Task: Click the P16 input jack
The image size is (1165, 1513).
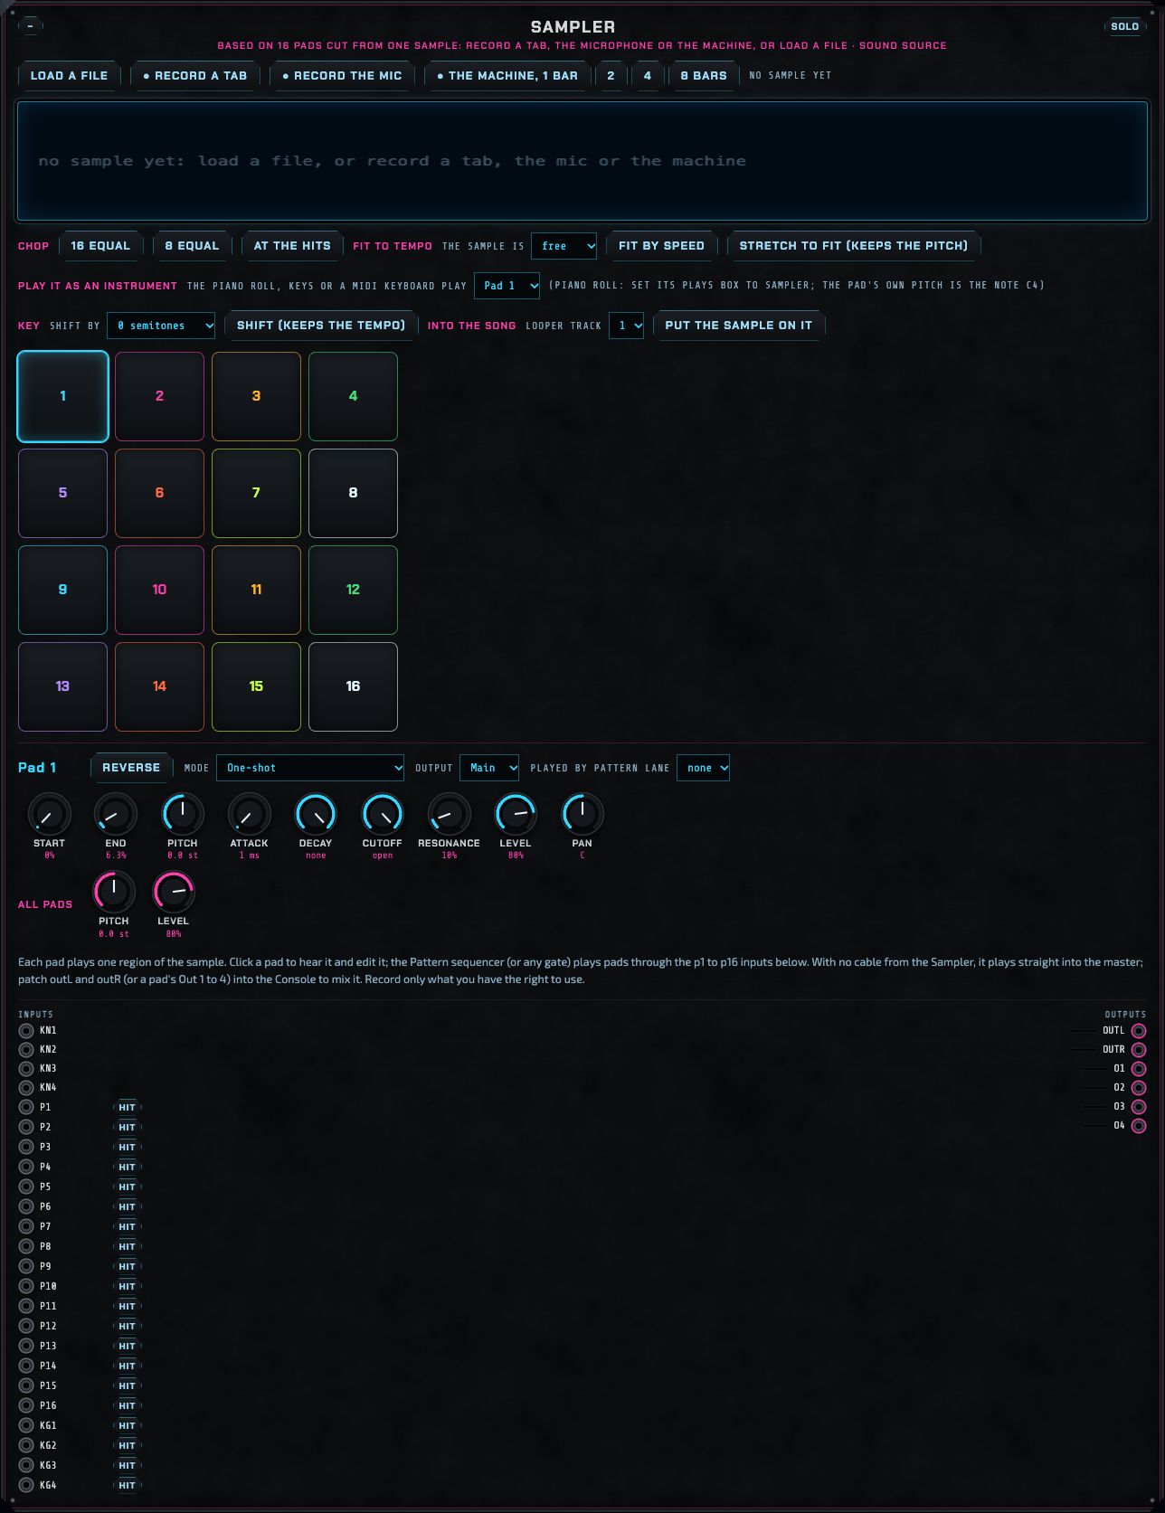Action: tap(26, 1405)
